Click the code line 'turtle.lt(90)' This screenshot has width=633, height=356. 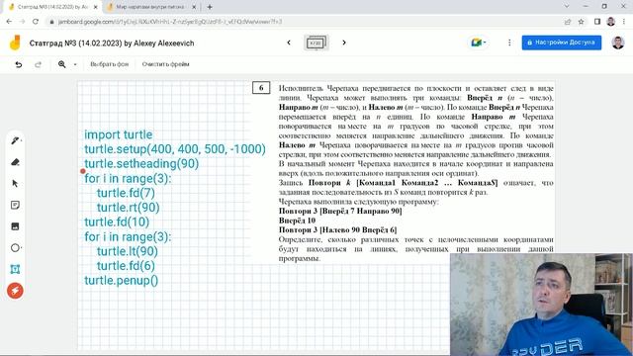[128, 251]
